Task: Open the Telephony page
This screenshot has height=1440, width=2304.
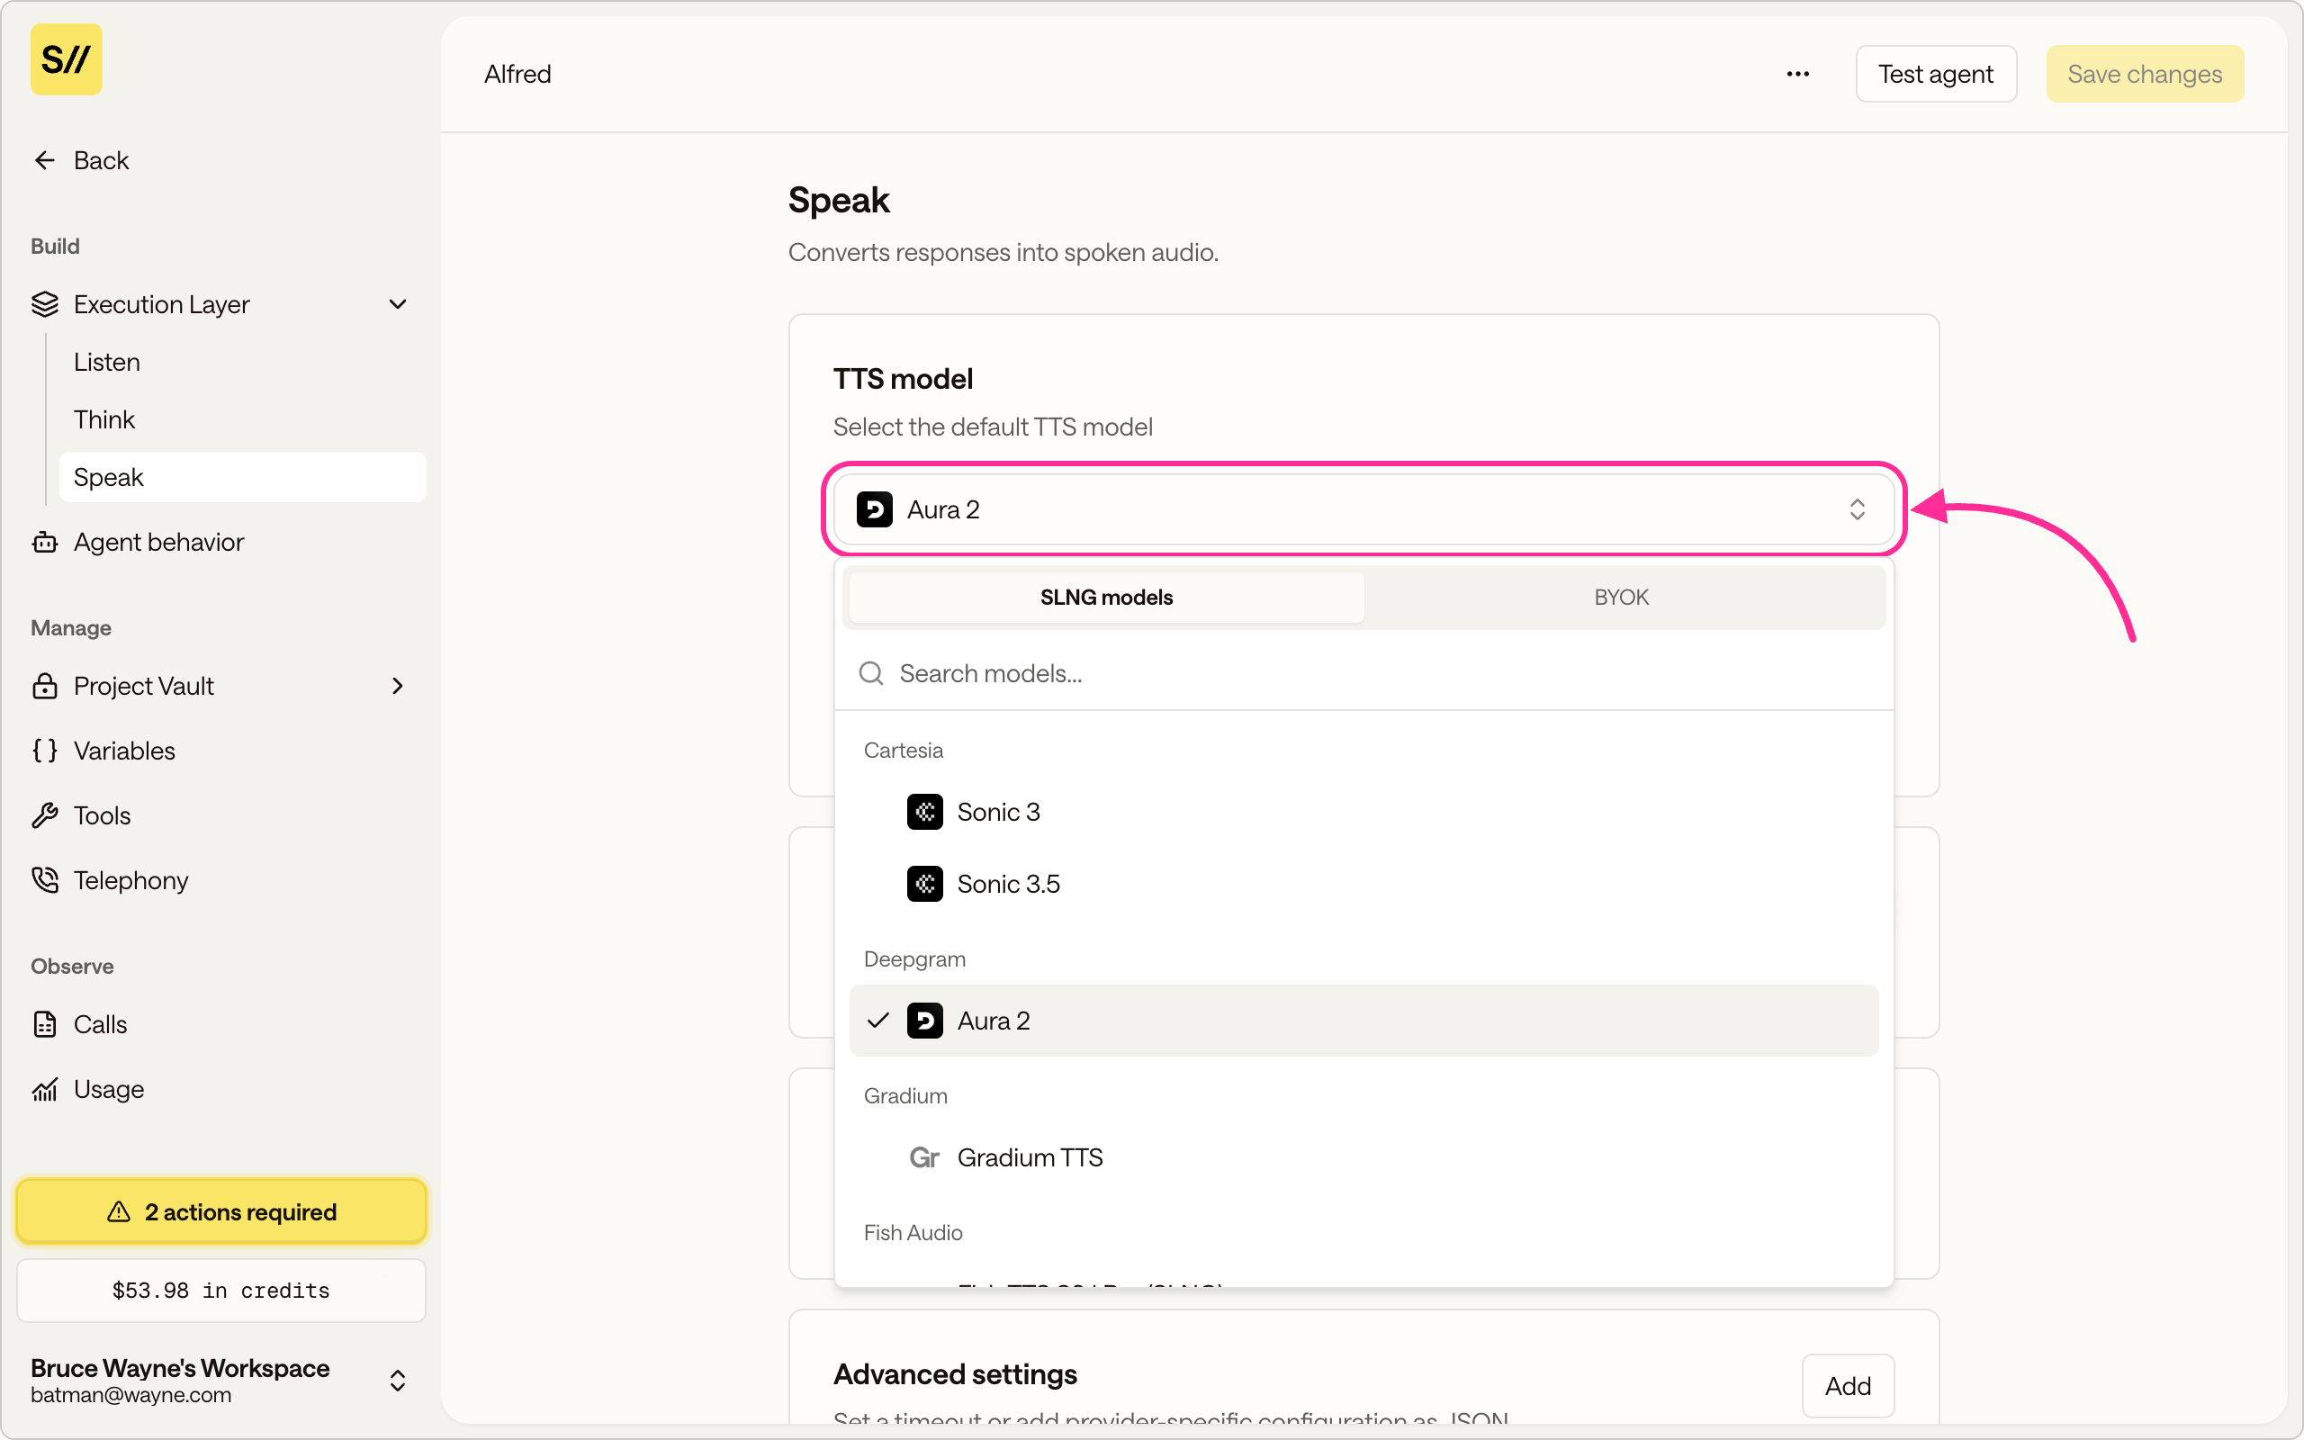Action: 220,880
